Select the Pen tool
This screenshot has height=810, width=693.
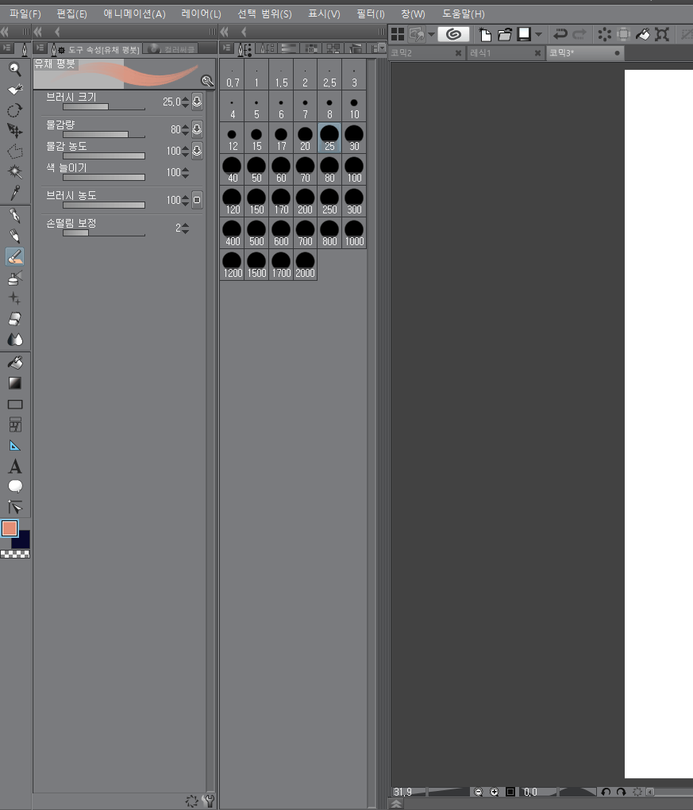pyautogui.click(x=14, y=216)
